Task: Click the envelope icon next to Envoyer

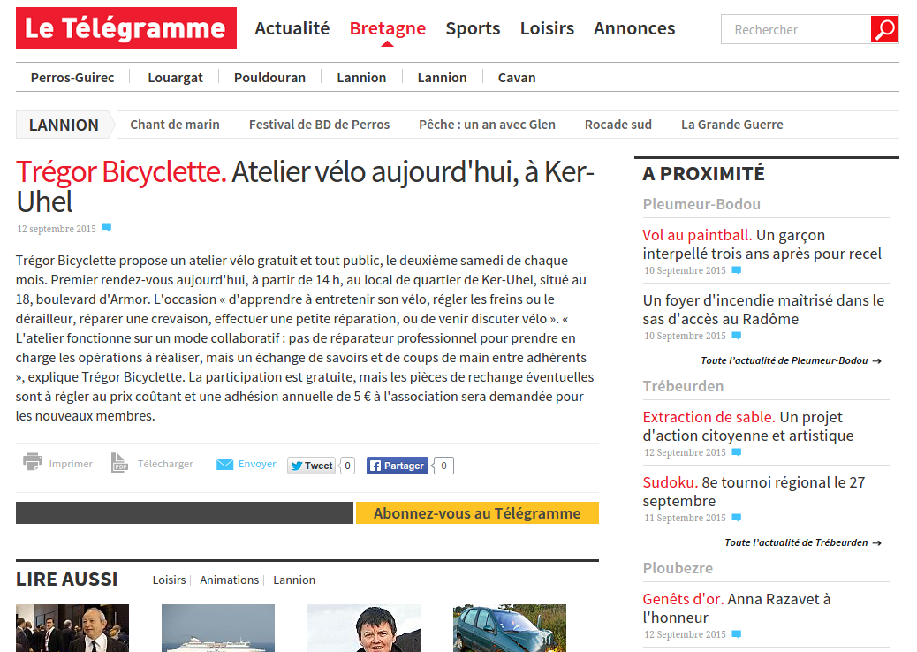Action: [224, 465]
